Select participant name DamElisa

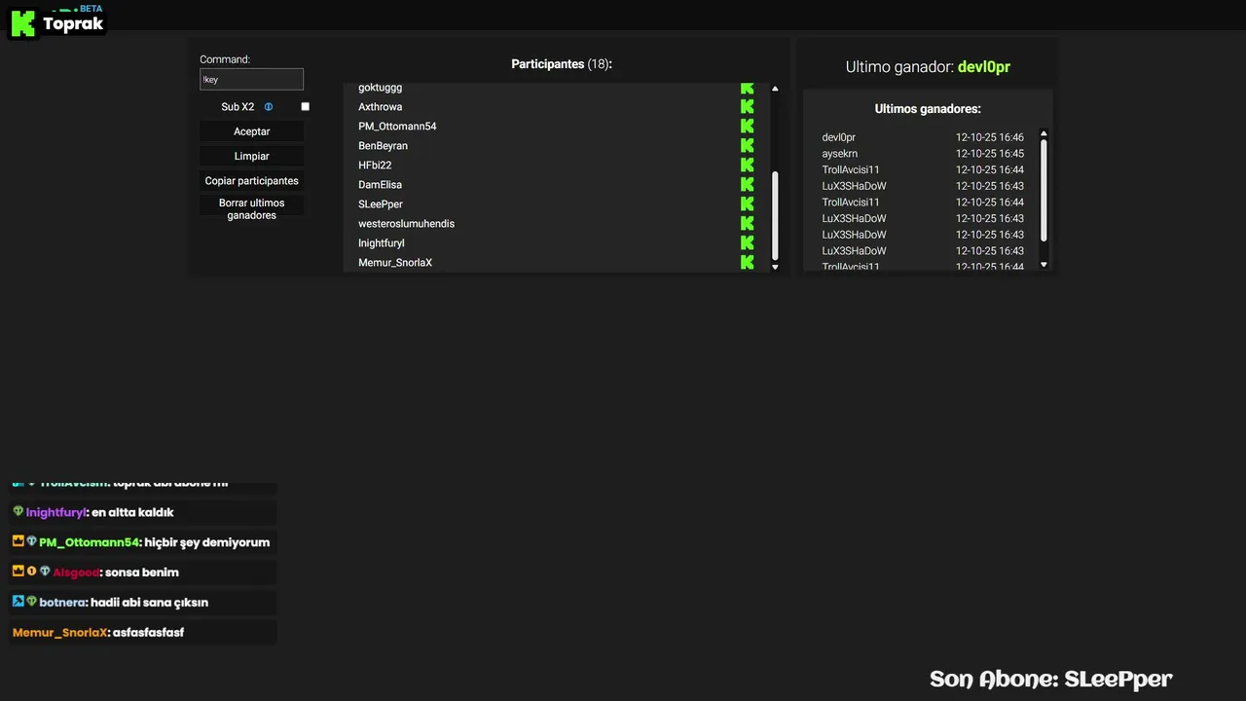[380, 185]
